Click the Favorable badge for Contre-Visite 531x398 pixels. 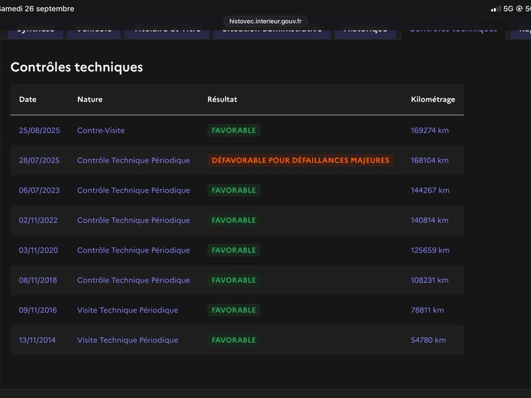[234, 130]
